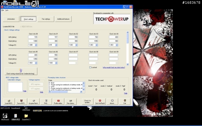Select state 1 Power saving for notebooks
The width and height of the screenshot is (202, 126).
[x=65, y=85]
